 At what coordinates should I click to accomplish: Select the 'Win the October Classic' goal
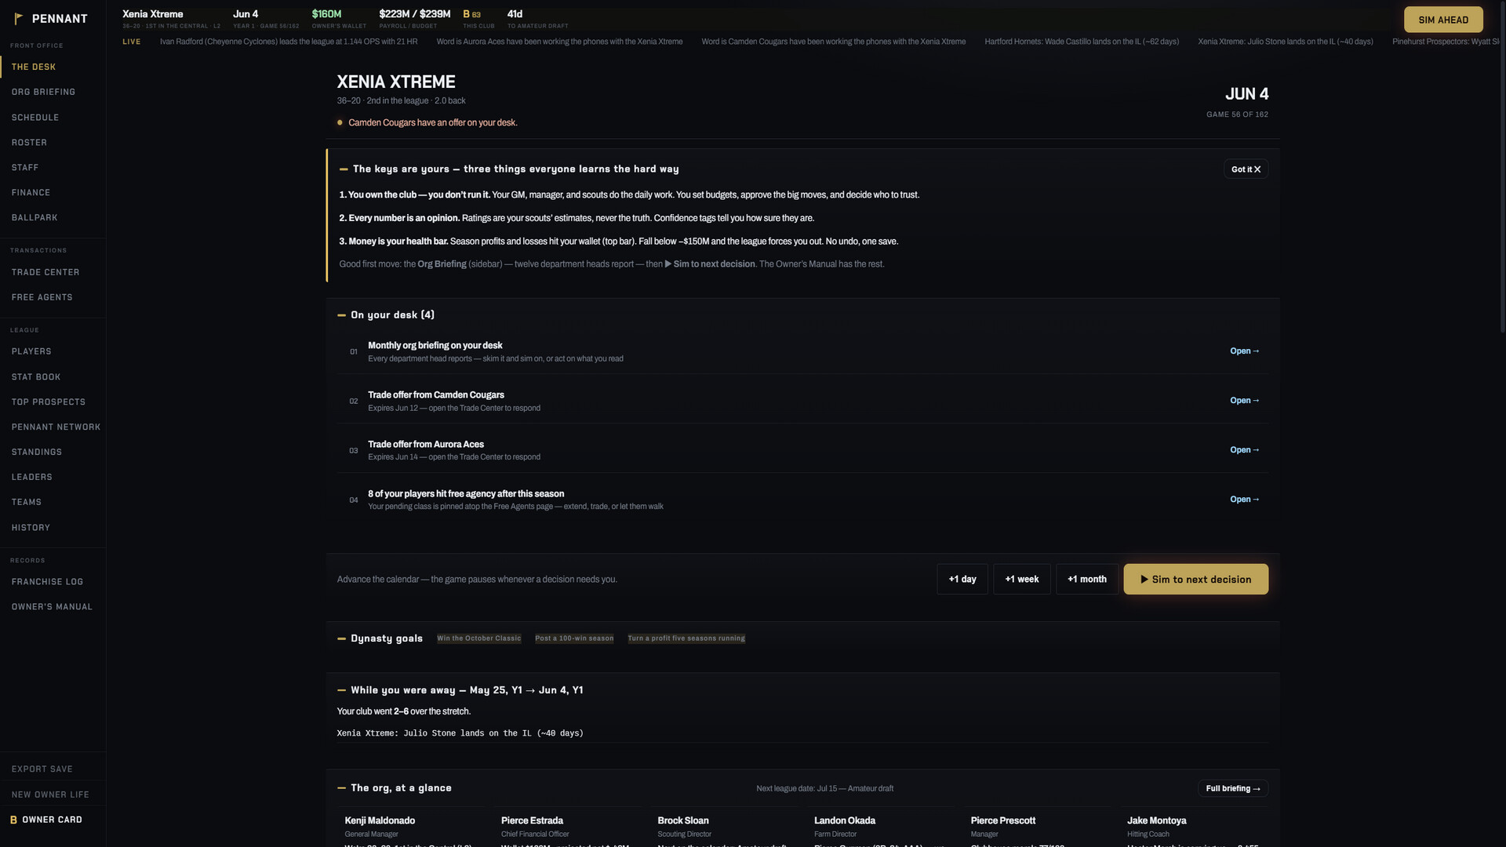pyautogui.click(x=479, y=638)
